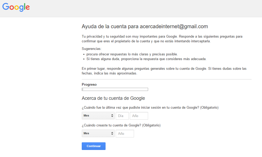The height and width of the screenshot is (157, 262).
Task: Click the question '¿Cuándo creaste tu cuenta de Google?'
Action: click(x=112, y=125)
